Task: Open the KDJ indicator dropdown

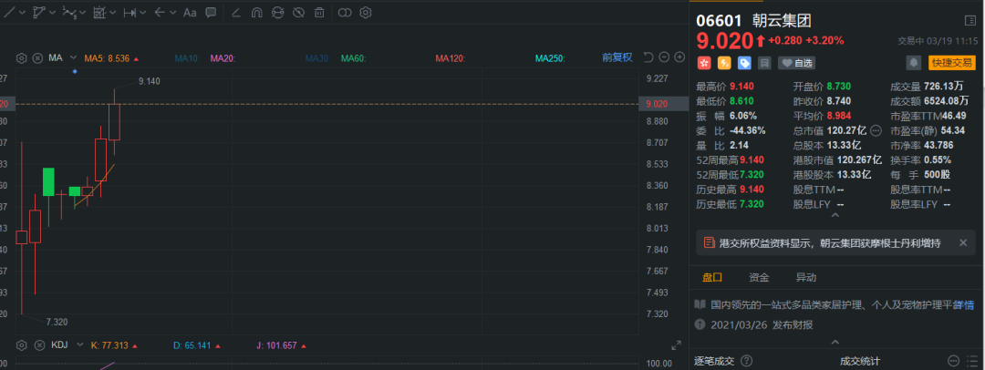Action: pos(79,344)
